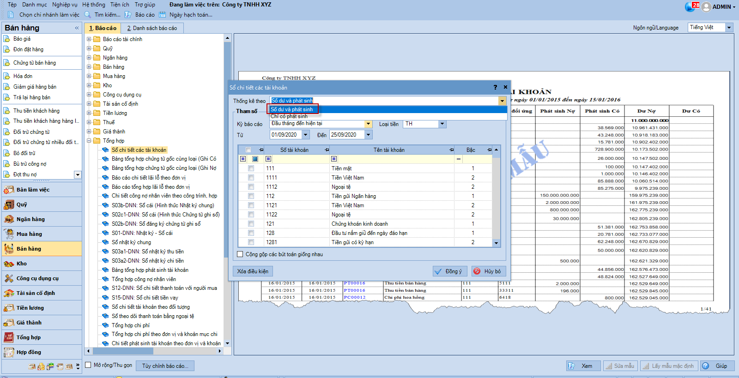The height and width of the screenshot is (378, 739).
Task: Open the Mua hàng module in sidebar
Action: click(42, 234)
